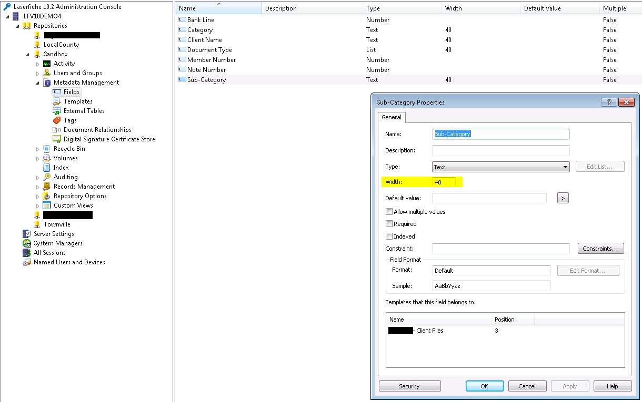This screenshot has height=402, width=642.
Task: Click the Repositories node icon
Action: [26, 26]
